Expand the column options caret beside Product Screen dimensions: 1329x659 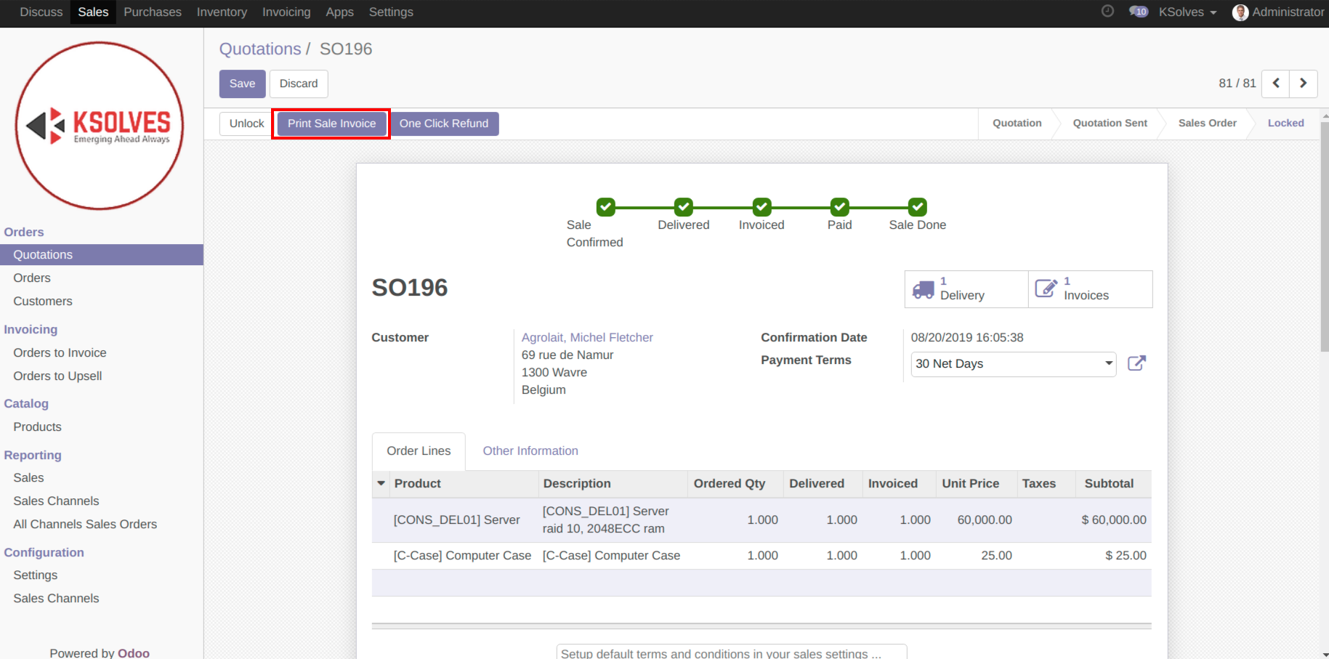pos(381,483)
